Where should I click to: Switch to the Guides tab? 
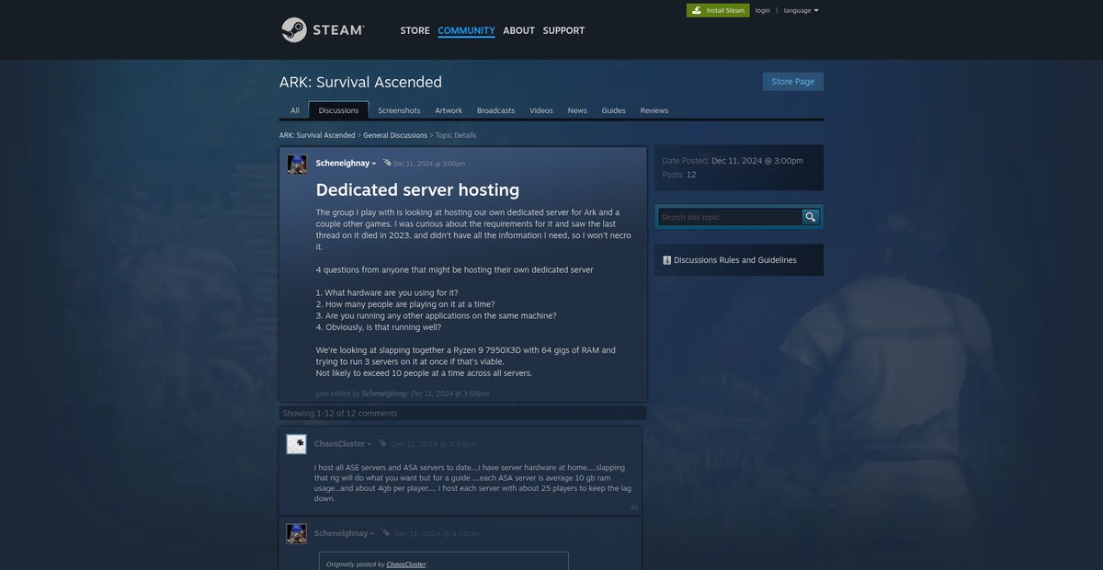point(614,110)
